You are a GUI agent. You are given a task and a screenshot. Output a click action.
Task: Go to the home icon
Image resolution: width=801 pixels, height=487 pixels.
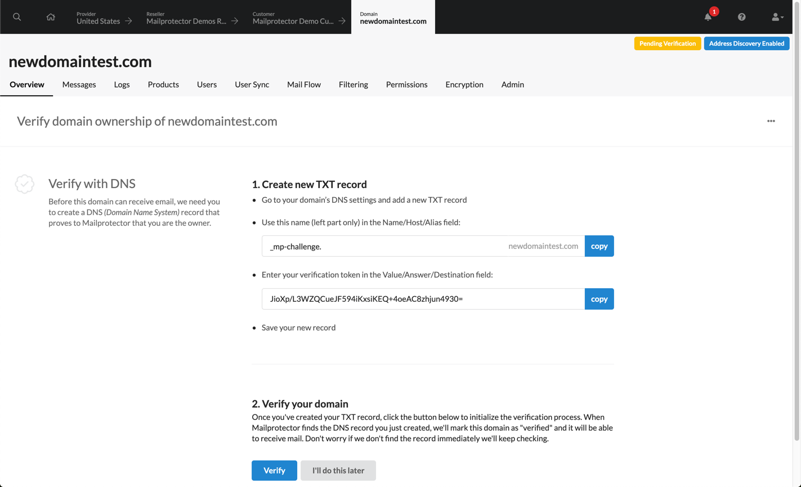[51, 17]
